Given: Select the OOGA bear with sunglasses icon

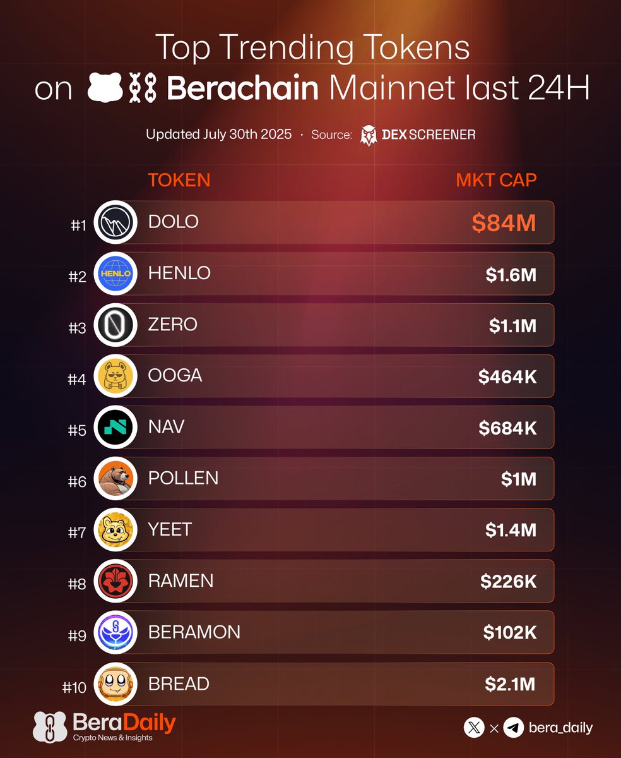Looking at the screenshot, I should (115, 376).
